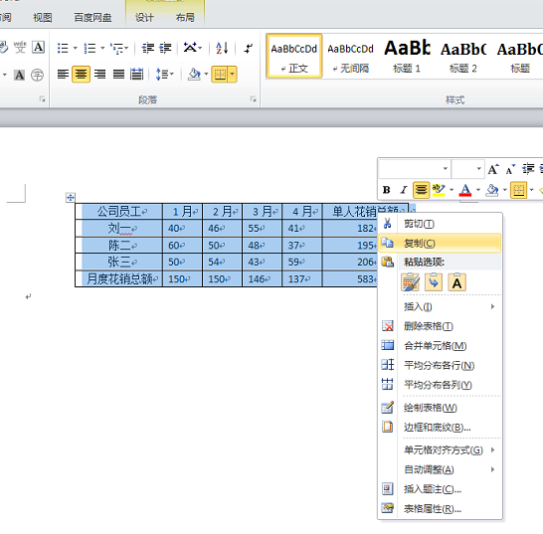Open mini toolbar font name dropdown
The height and width of the screenshot is (534, 543).
(446, 169)
